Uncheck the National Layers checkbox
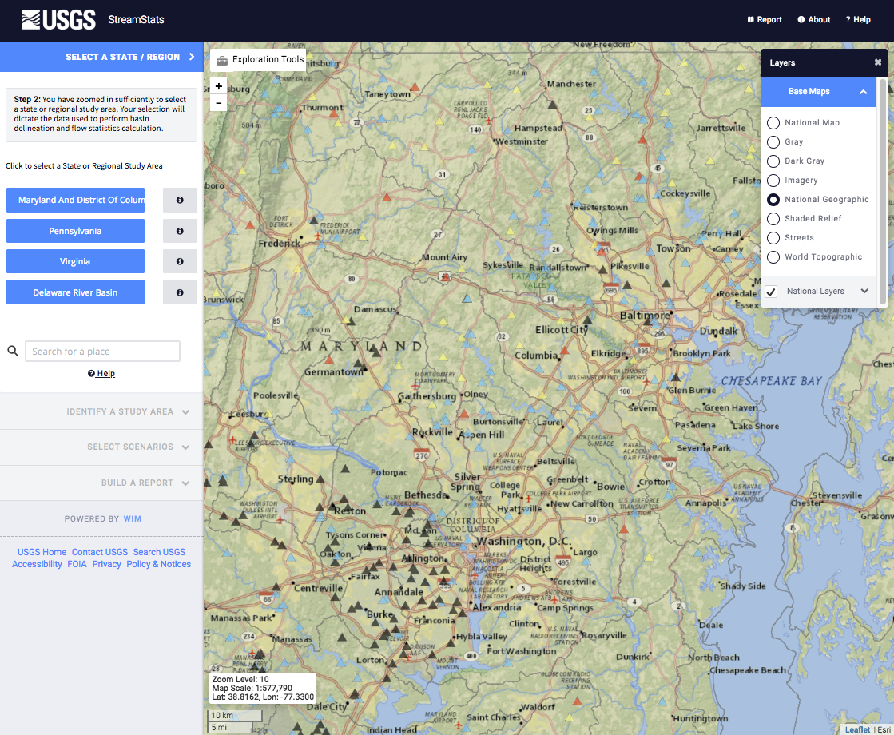 point(771,292)
